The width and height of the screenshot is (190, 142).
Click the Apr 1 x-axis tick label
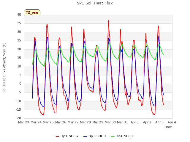[x=134, y=122]
